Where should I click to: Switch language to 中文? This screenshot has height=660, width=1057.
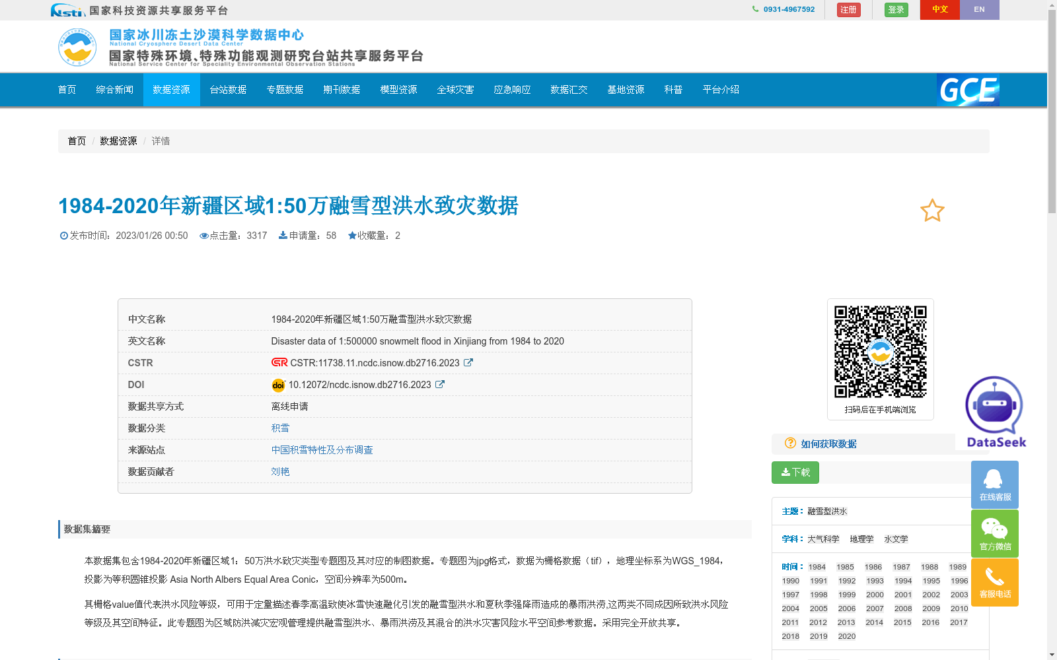pyautogui.click(x=940, y=10)
